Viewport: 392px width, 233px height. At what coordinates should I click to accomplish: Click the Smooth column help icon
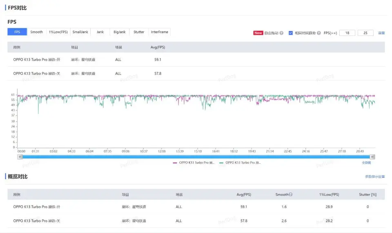click(x=291, y=195)
